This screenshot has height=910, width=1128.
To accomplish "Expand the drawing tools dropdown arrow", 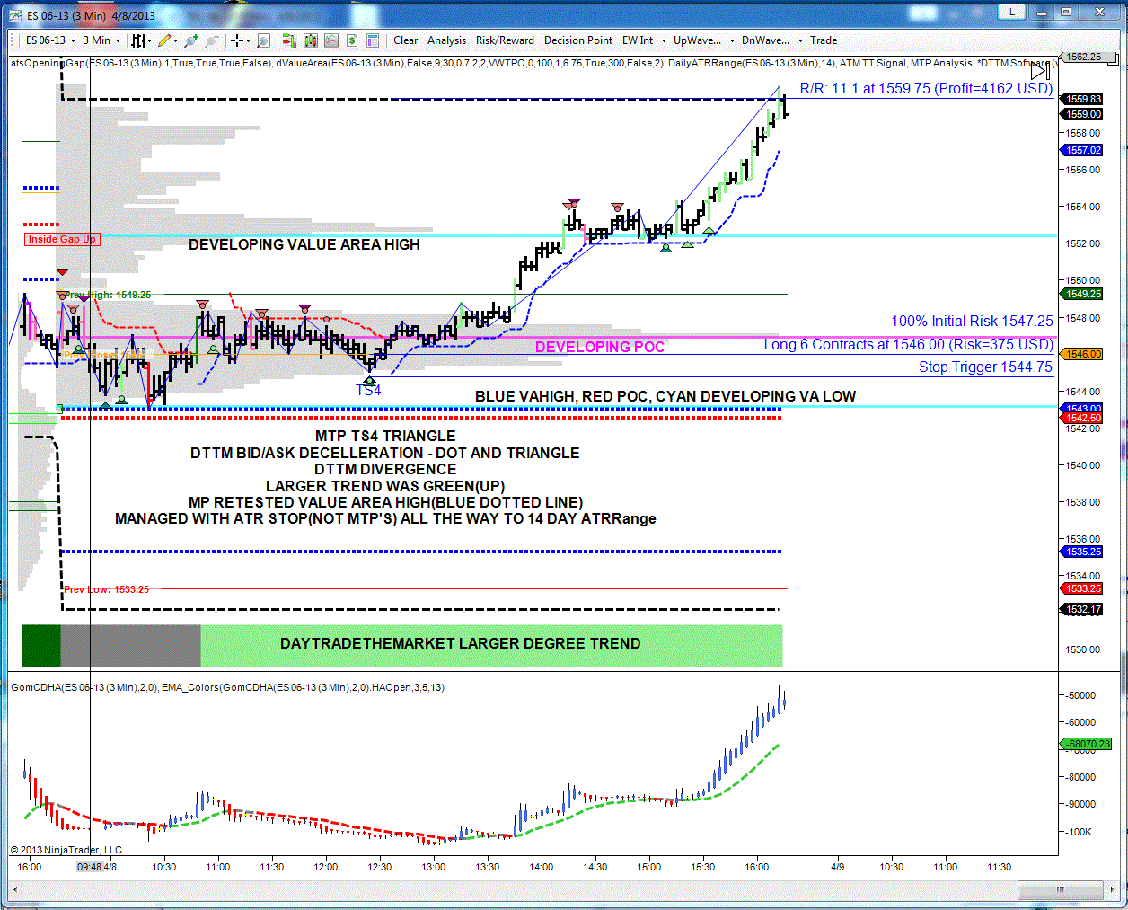I will (175, 40).
